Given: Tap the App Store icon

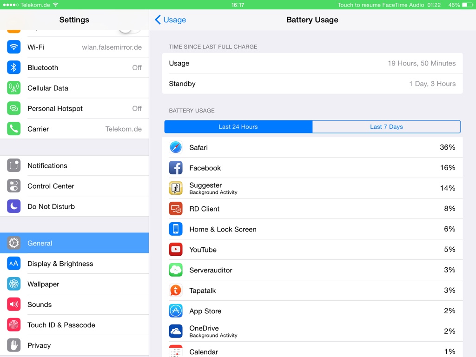Looking at the screenshot, I should click(x=176, y=311).
